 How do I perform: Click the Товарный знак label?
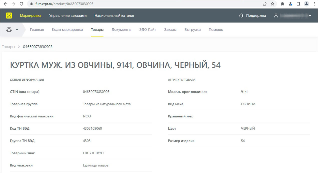22,153
